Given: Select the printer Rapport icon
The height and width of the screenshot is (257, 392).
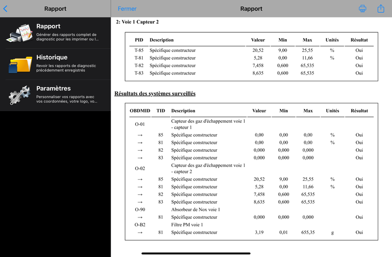Looking at the screenshot, I should (20, 33).
